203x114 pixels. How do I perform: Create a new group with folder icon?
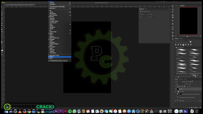pyautogui.click(x=196, y=108)
